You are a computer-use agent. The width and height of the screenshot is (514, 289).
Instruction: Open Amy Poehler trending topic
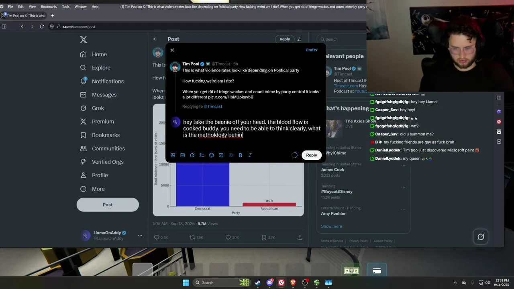pos(333,214)
